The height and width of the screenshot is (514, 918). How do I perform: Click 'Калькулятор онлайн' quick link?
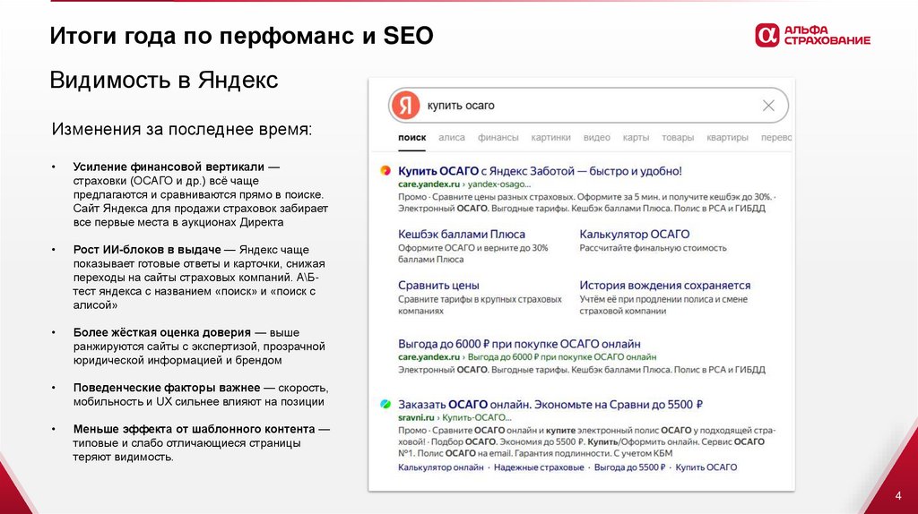441,467
